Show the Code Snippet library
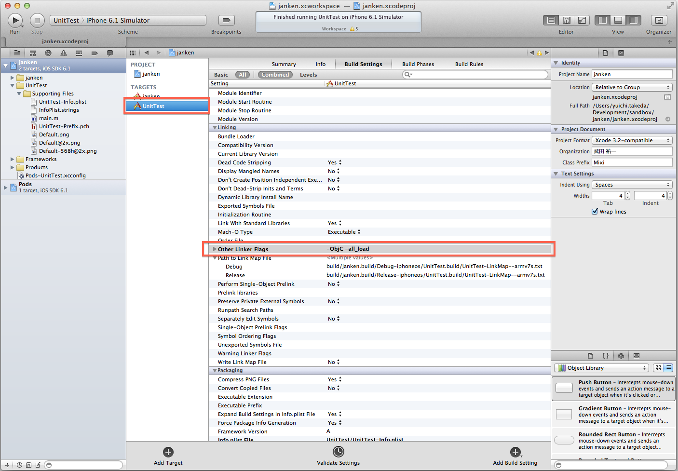Screen dimensions: 678x471 tap(606, 356)
